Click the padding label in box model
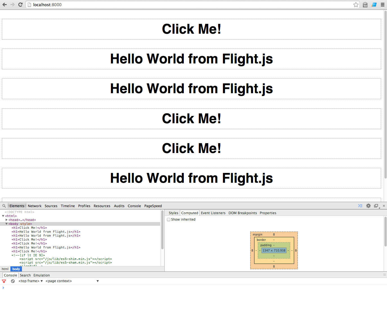Screen dimensions: 387x313 (x=266, y=245)
